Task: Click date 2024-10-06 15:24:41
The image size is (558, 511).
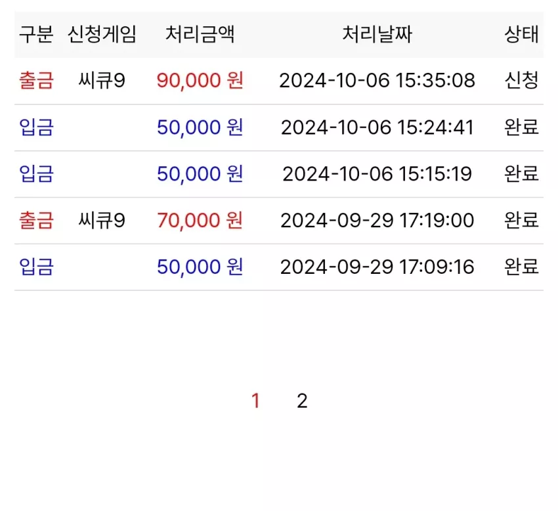Action: 377,127
